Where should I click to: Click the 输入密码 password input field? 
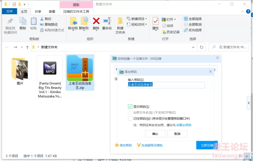tap(166, 85)
